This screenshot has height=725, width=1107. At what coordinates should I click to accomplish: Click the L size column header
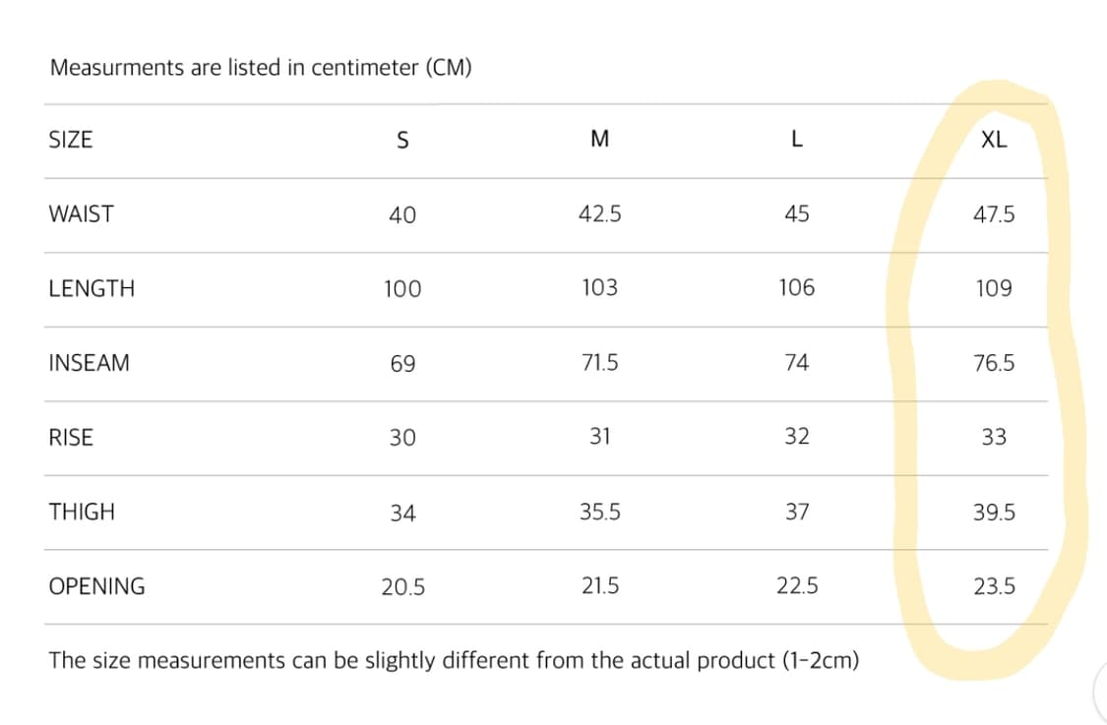click(x=797, y=140)
